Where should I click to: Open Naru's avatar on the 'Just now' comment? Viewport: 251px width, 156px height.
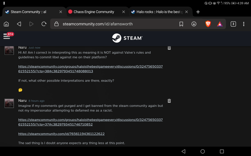(x=9, y=50)
